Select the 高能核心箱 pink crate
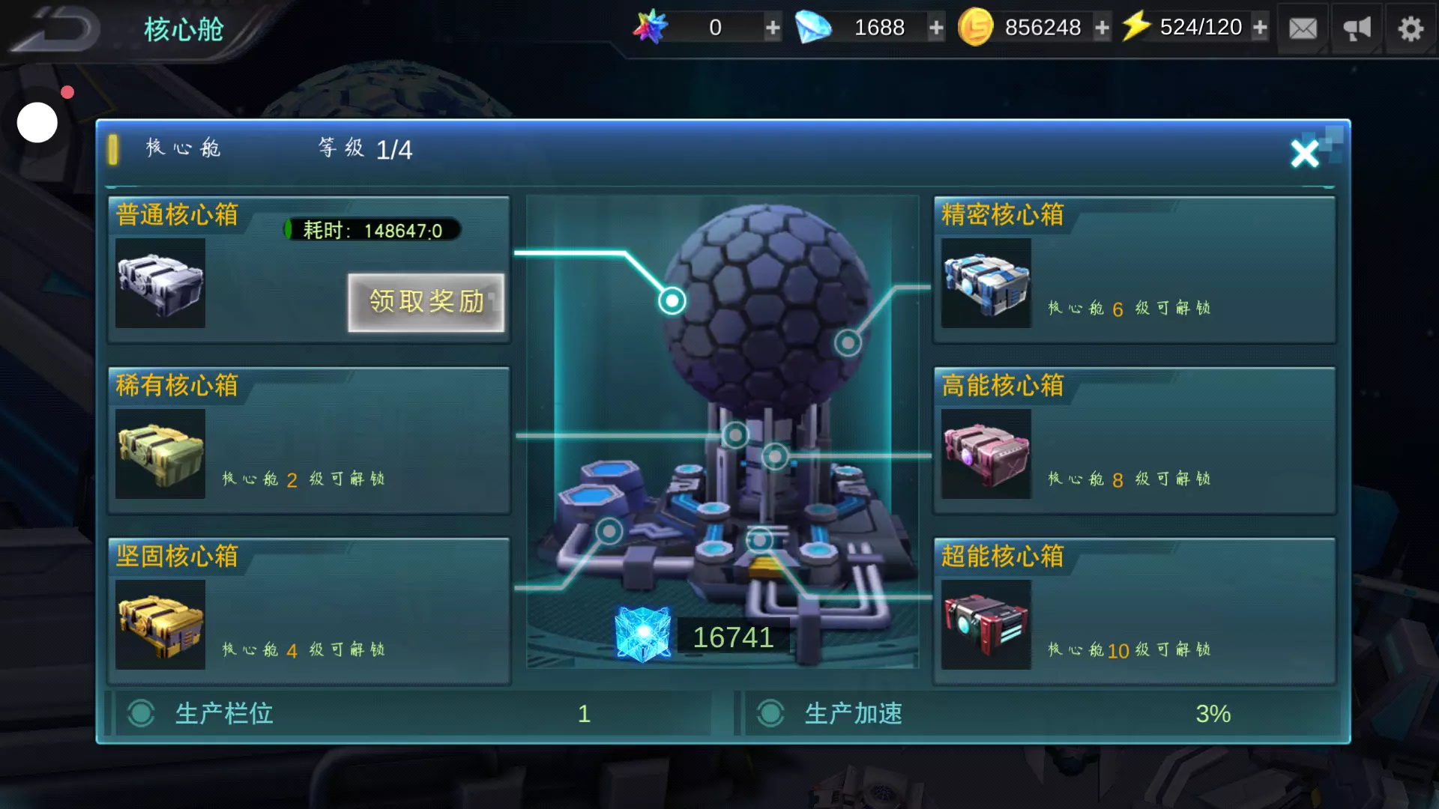This screenshot has width=1439, height=809. [986, 454]
